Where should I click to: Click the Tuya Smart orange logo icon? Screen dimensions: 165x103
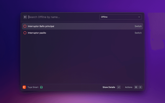coord(24,87)
